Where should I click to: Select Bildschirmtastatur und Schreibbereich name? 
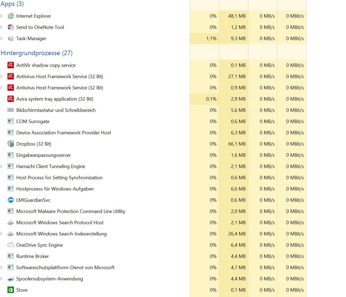point(56,110)
